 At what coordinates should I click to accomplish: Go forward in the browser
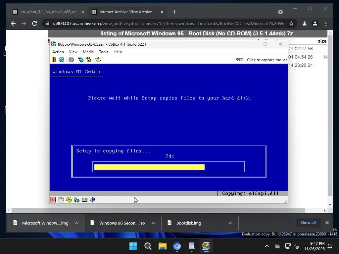click(x=24, y=23)
